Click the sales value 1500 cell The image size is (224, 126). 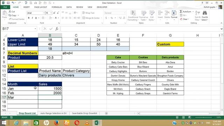[x=50, y=89]
